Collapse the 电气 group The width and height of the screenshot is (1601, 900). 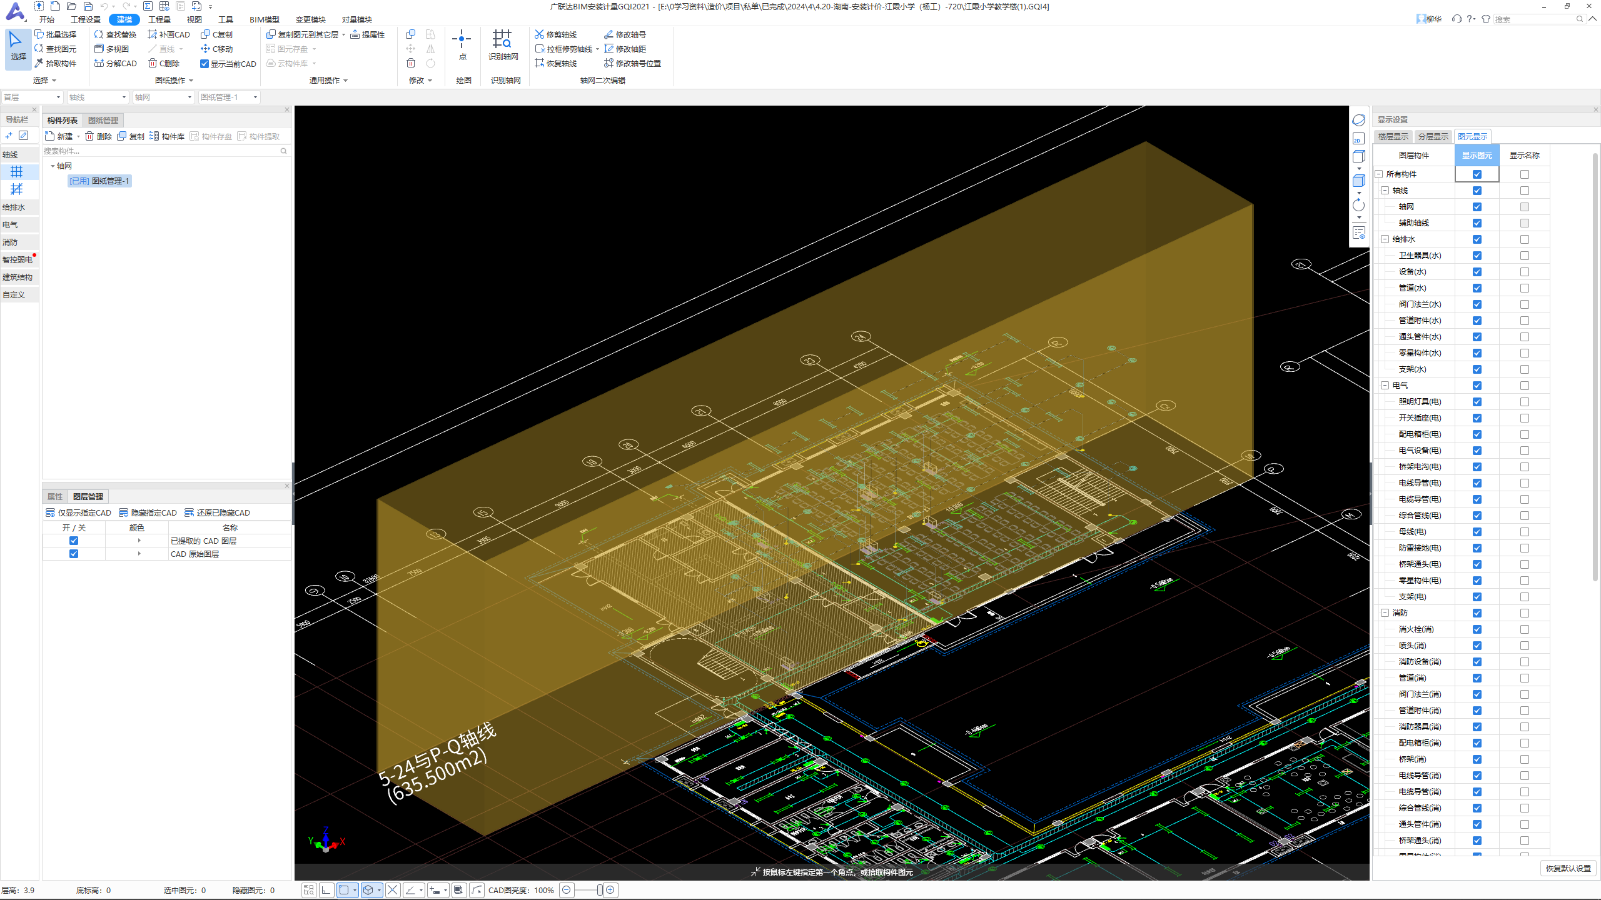tap(1385, 386)
